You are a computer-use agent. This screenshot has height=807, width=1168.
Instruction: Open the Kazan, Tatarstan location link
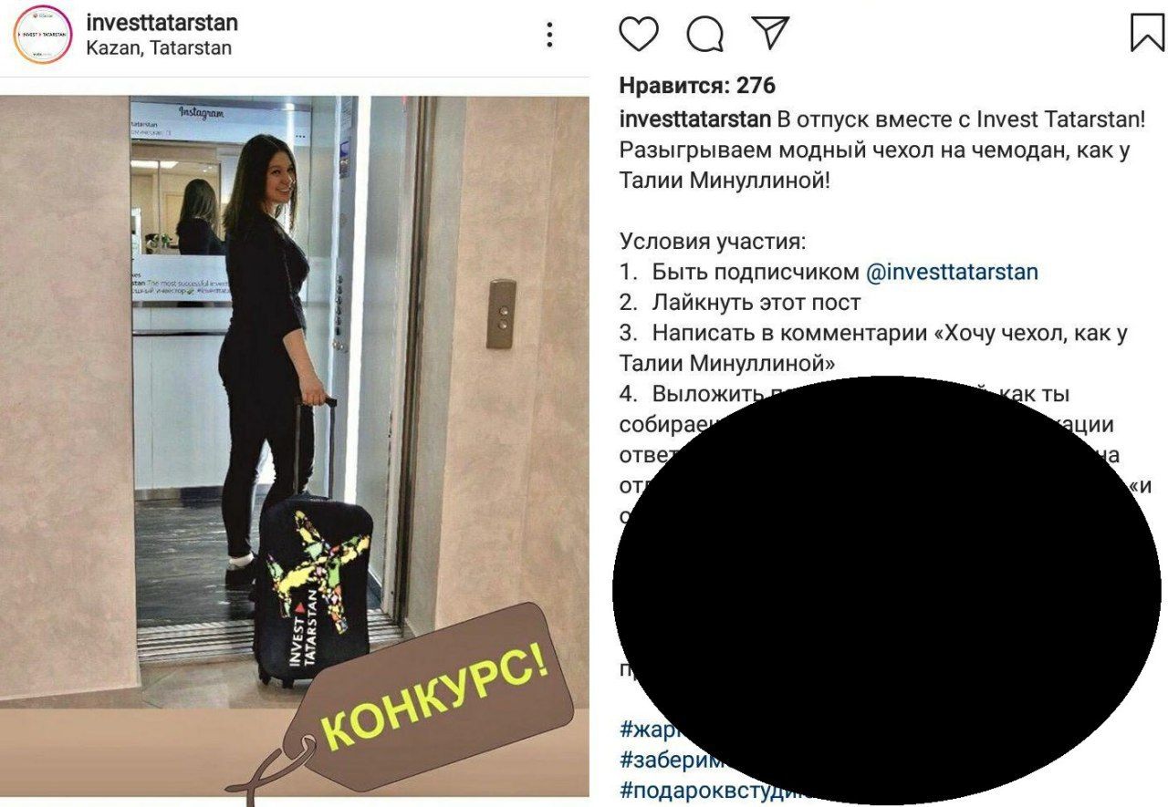point(159,48)
